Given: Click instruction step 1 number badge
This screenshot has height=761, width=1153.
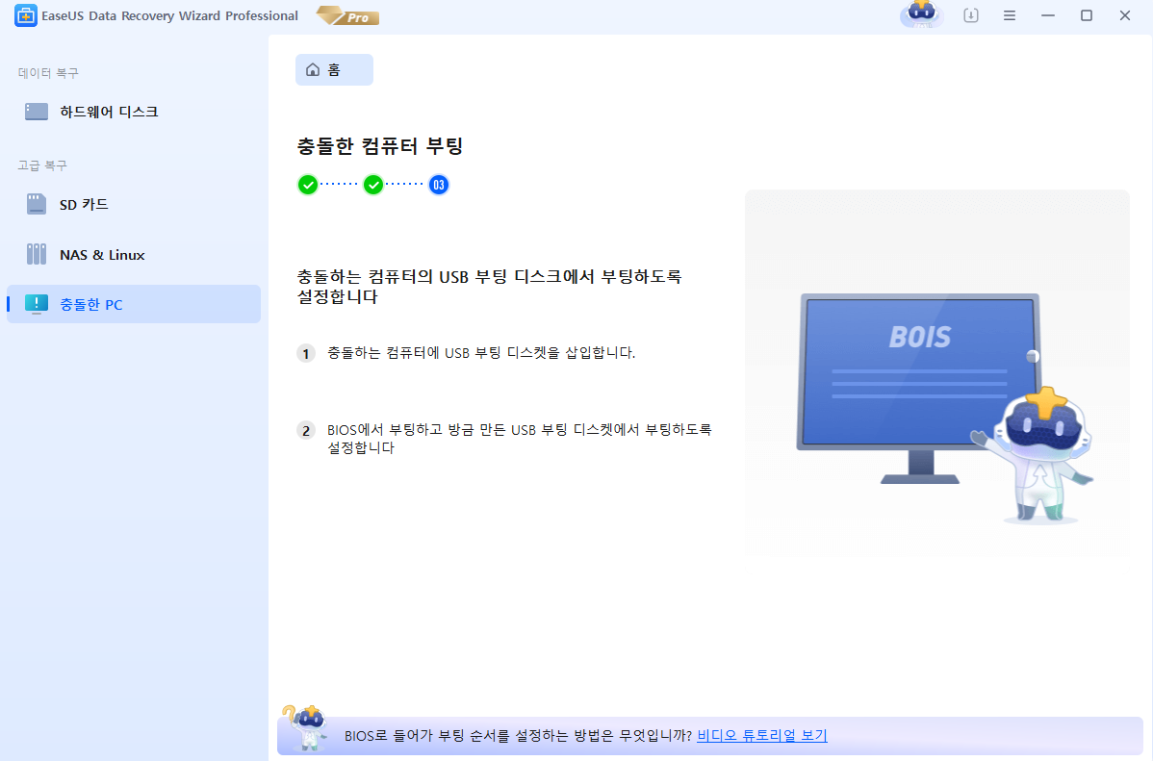Looking at the screenshot, I should (x=306, y=354).
